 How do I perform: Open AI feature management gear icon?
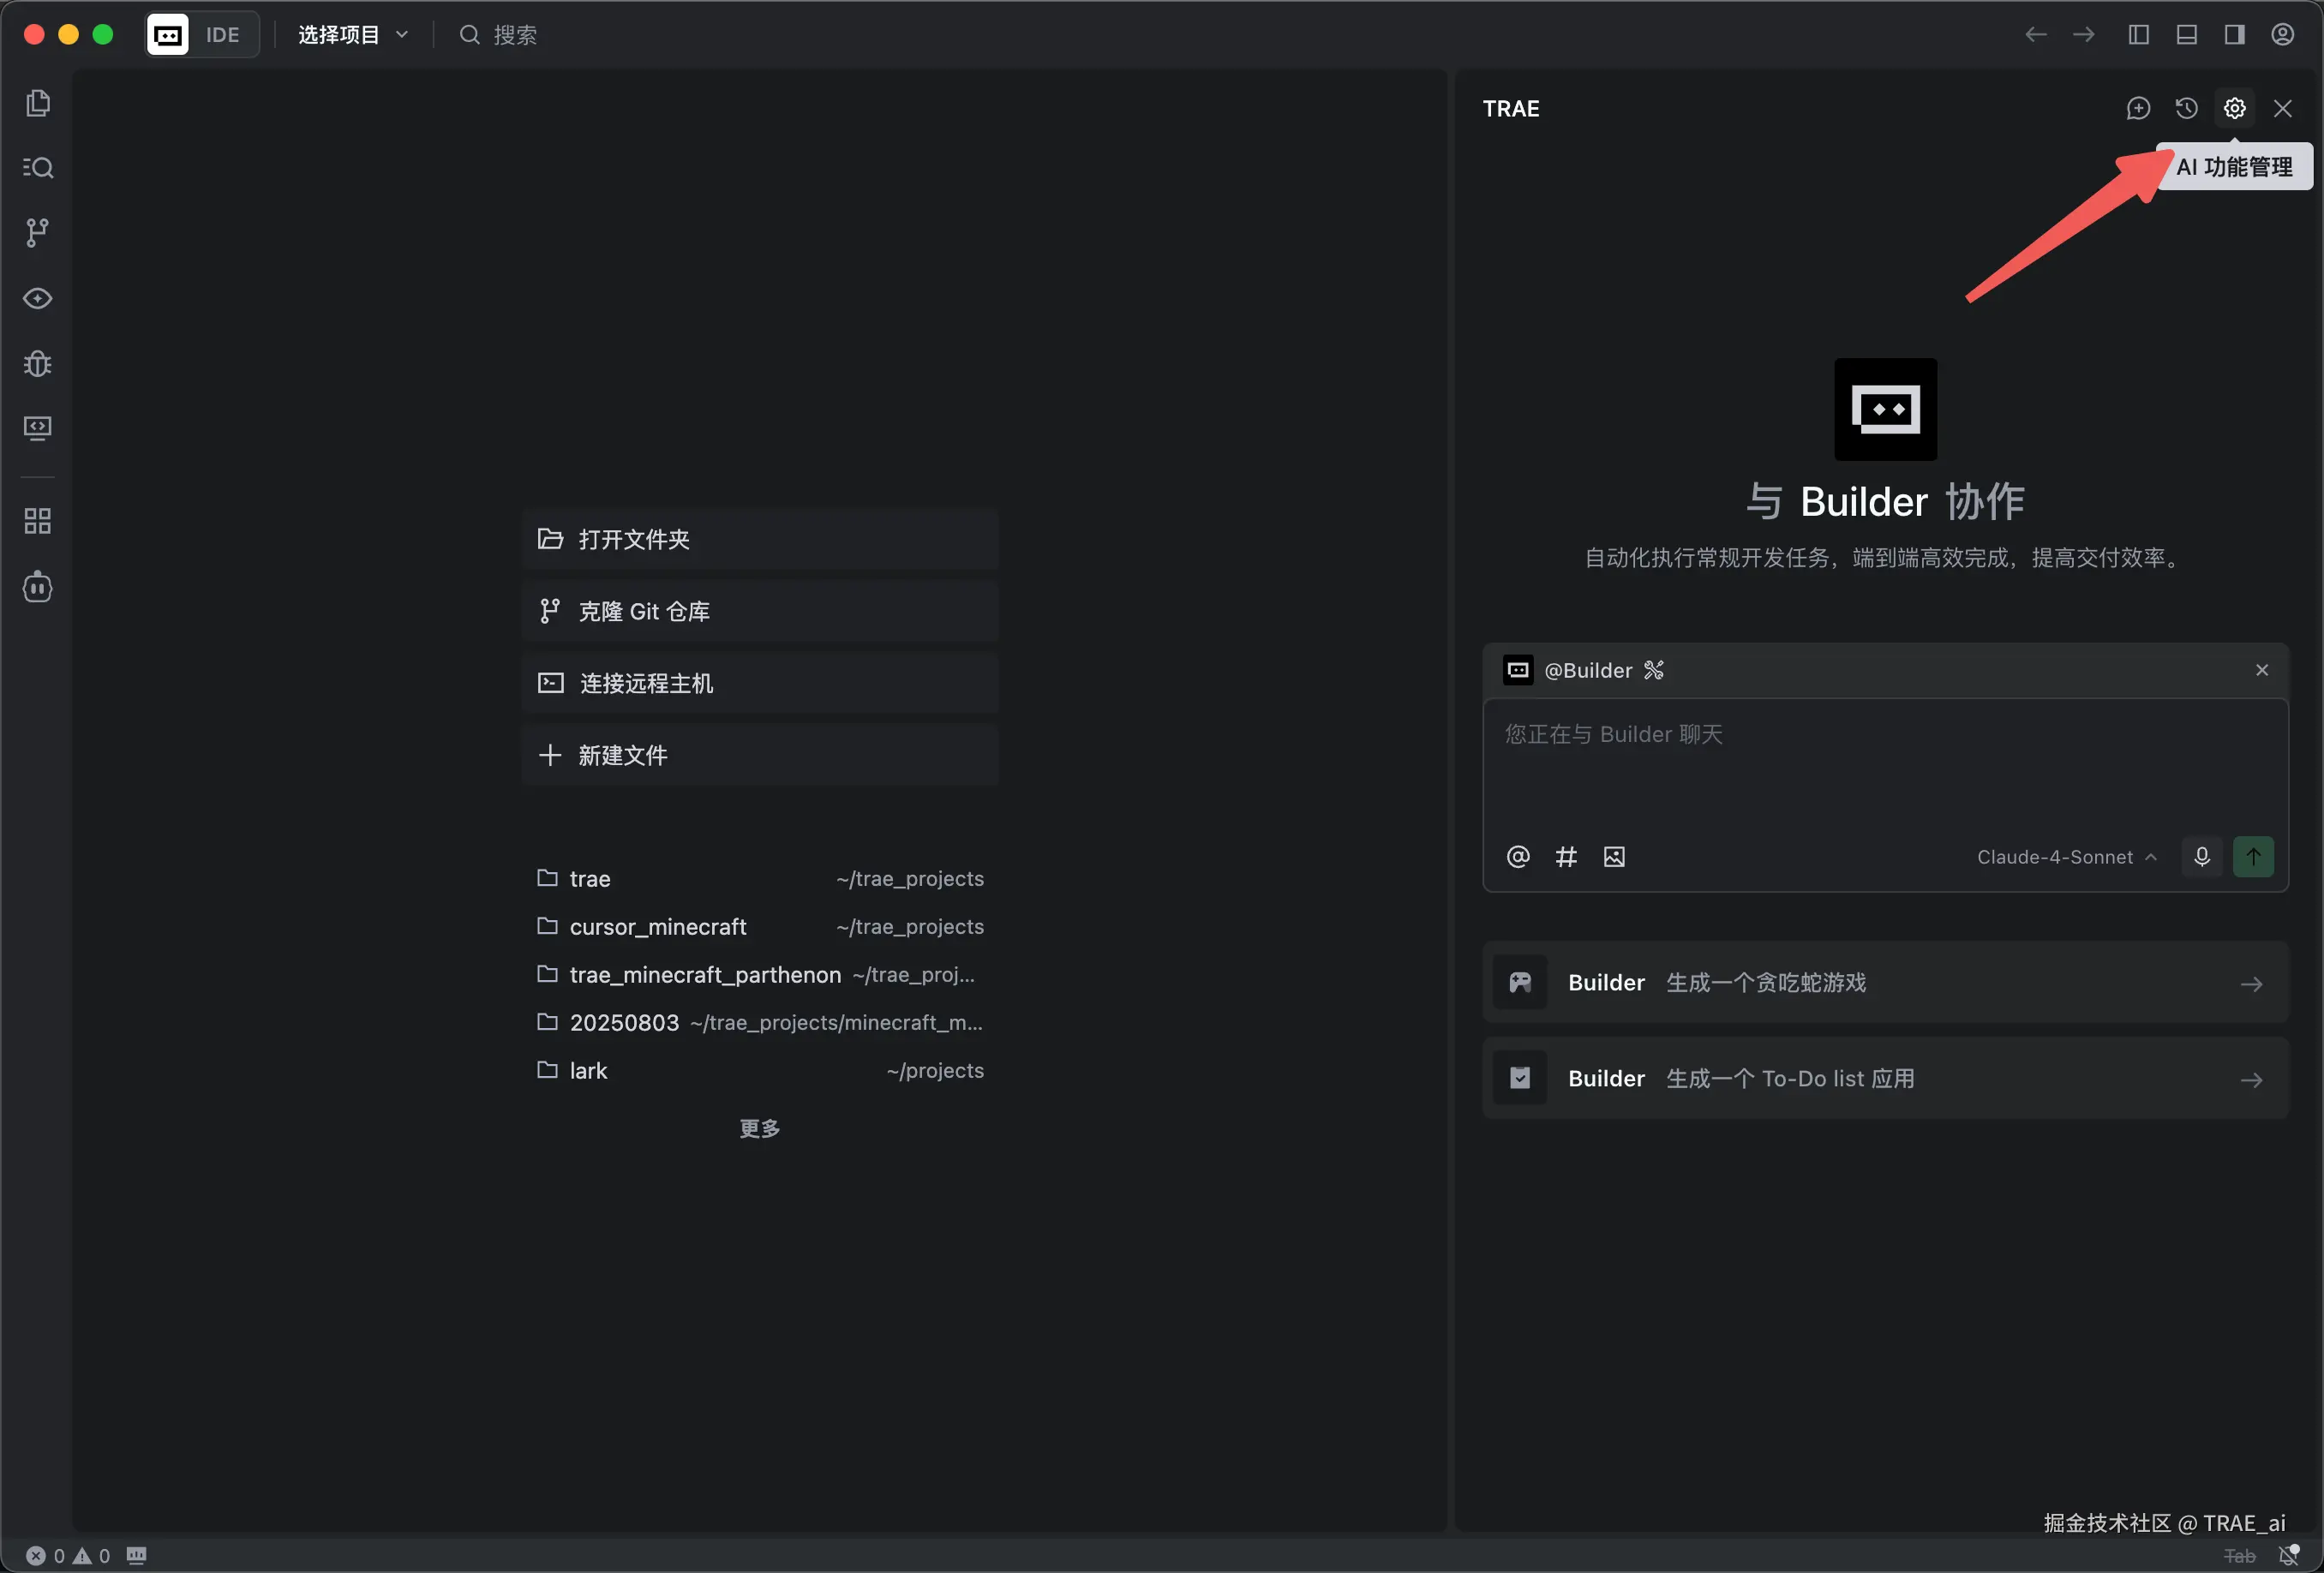pos(2234,108)
